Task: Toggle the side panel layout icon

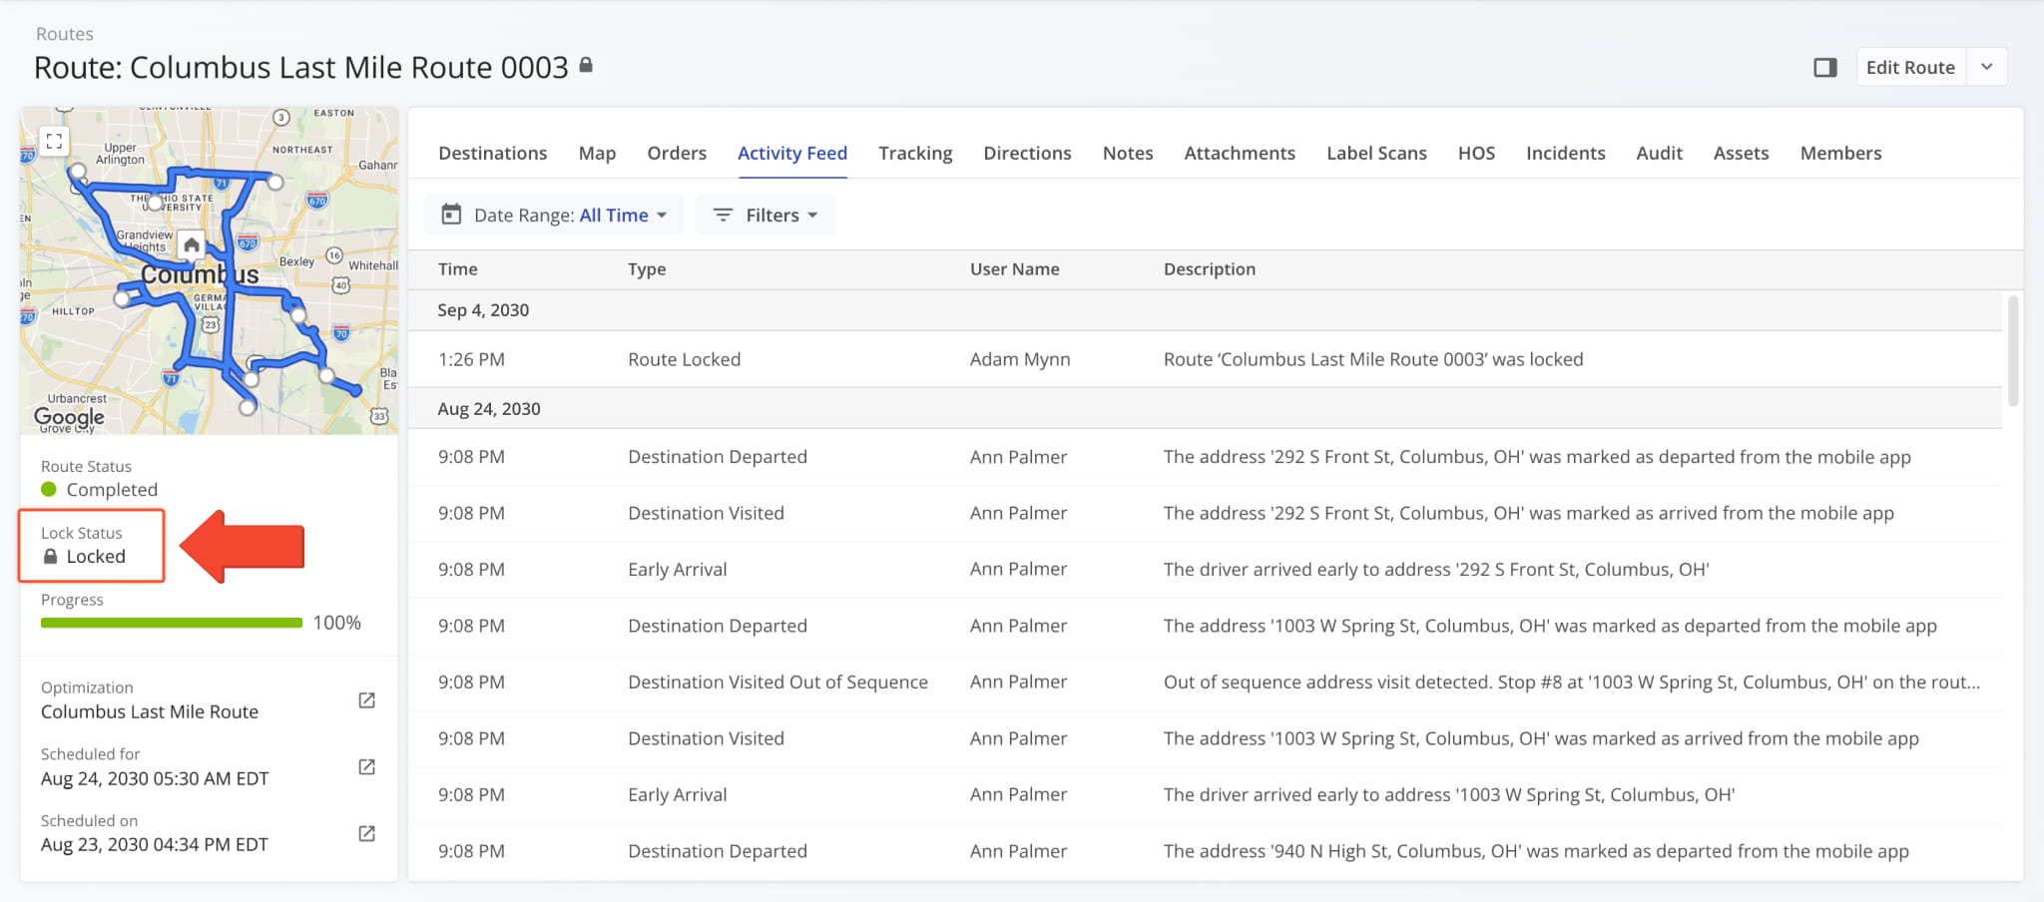Action: [x=1825, y=68]
